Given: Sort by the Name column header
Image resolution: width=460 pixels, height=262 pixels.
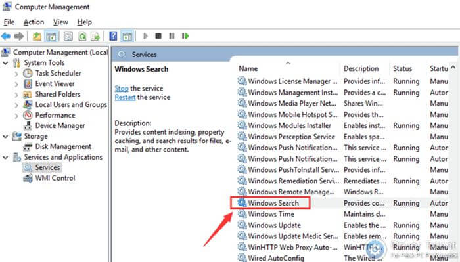Looking at the screenshot, I should [x=248, y=68].
